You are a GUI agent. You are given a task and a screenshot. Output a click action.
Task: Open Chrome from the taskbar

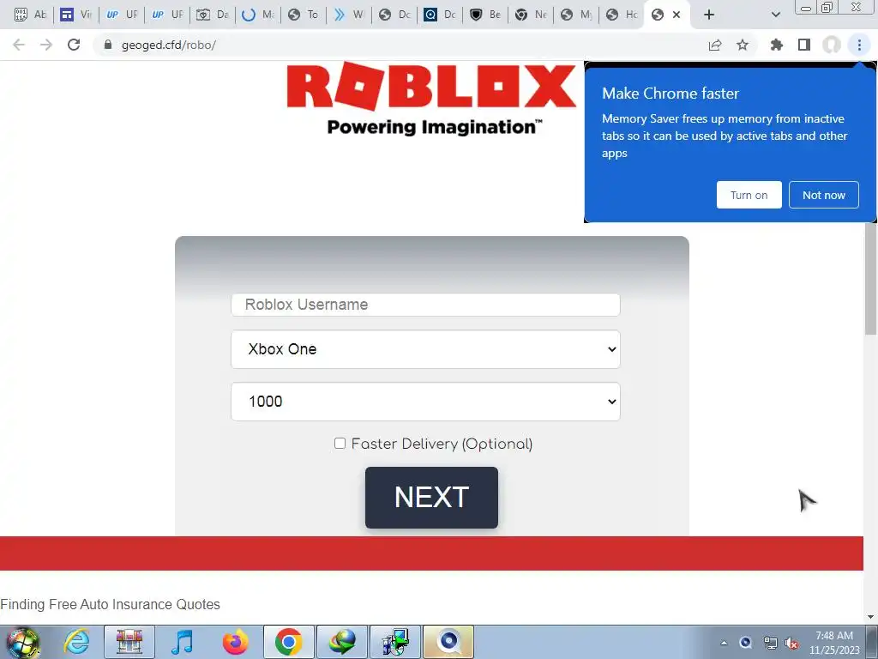[288, 642]
